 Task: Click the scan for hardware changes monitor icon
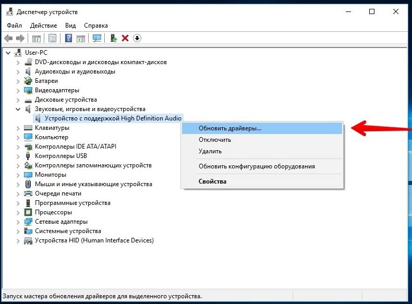96,38
